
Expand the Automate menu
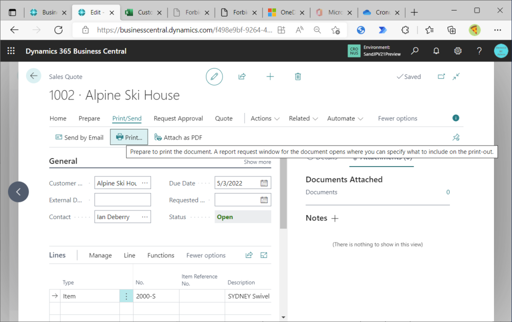point(345,118)
